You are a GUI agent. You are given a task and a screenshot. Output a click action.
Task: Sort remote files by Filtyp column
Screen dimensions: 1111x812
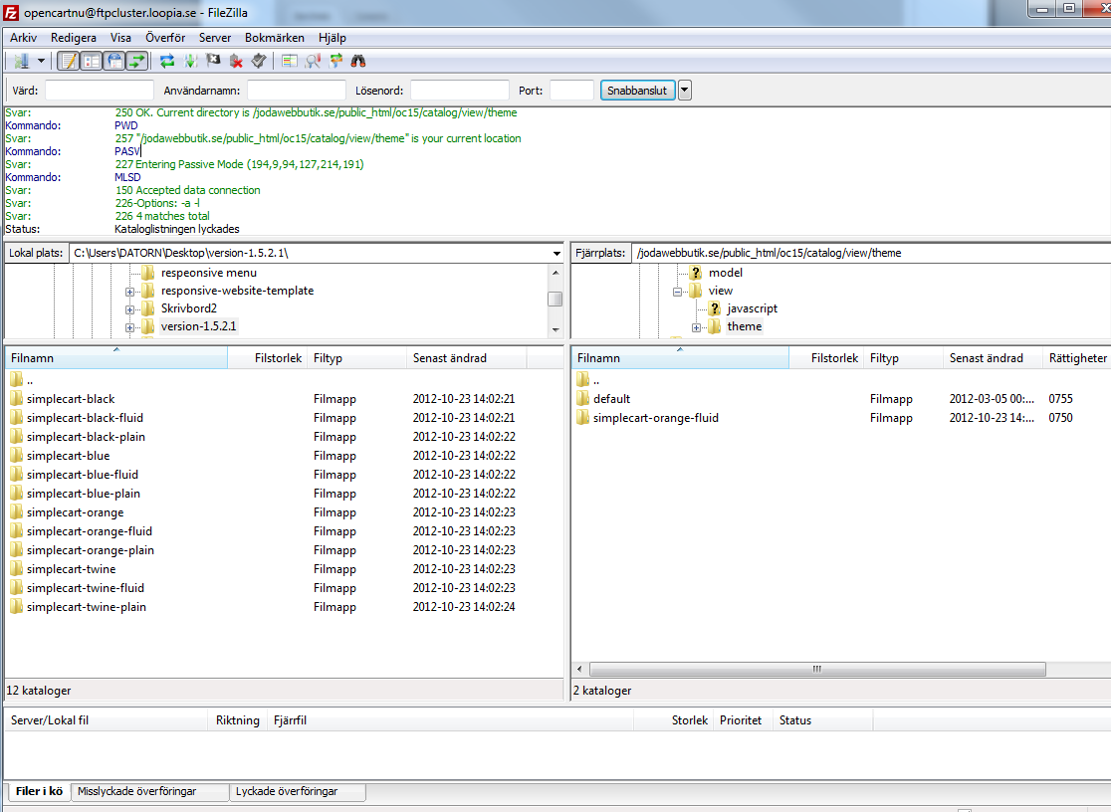point(903,358)
